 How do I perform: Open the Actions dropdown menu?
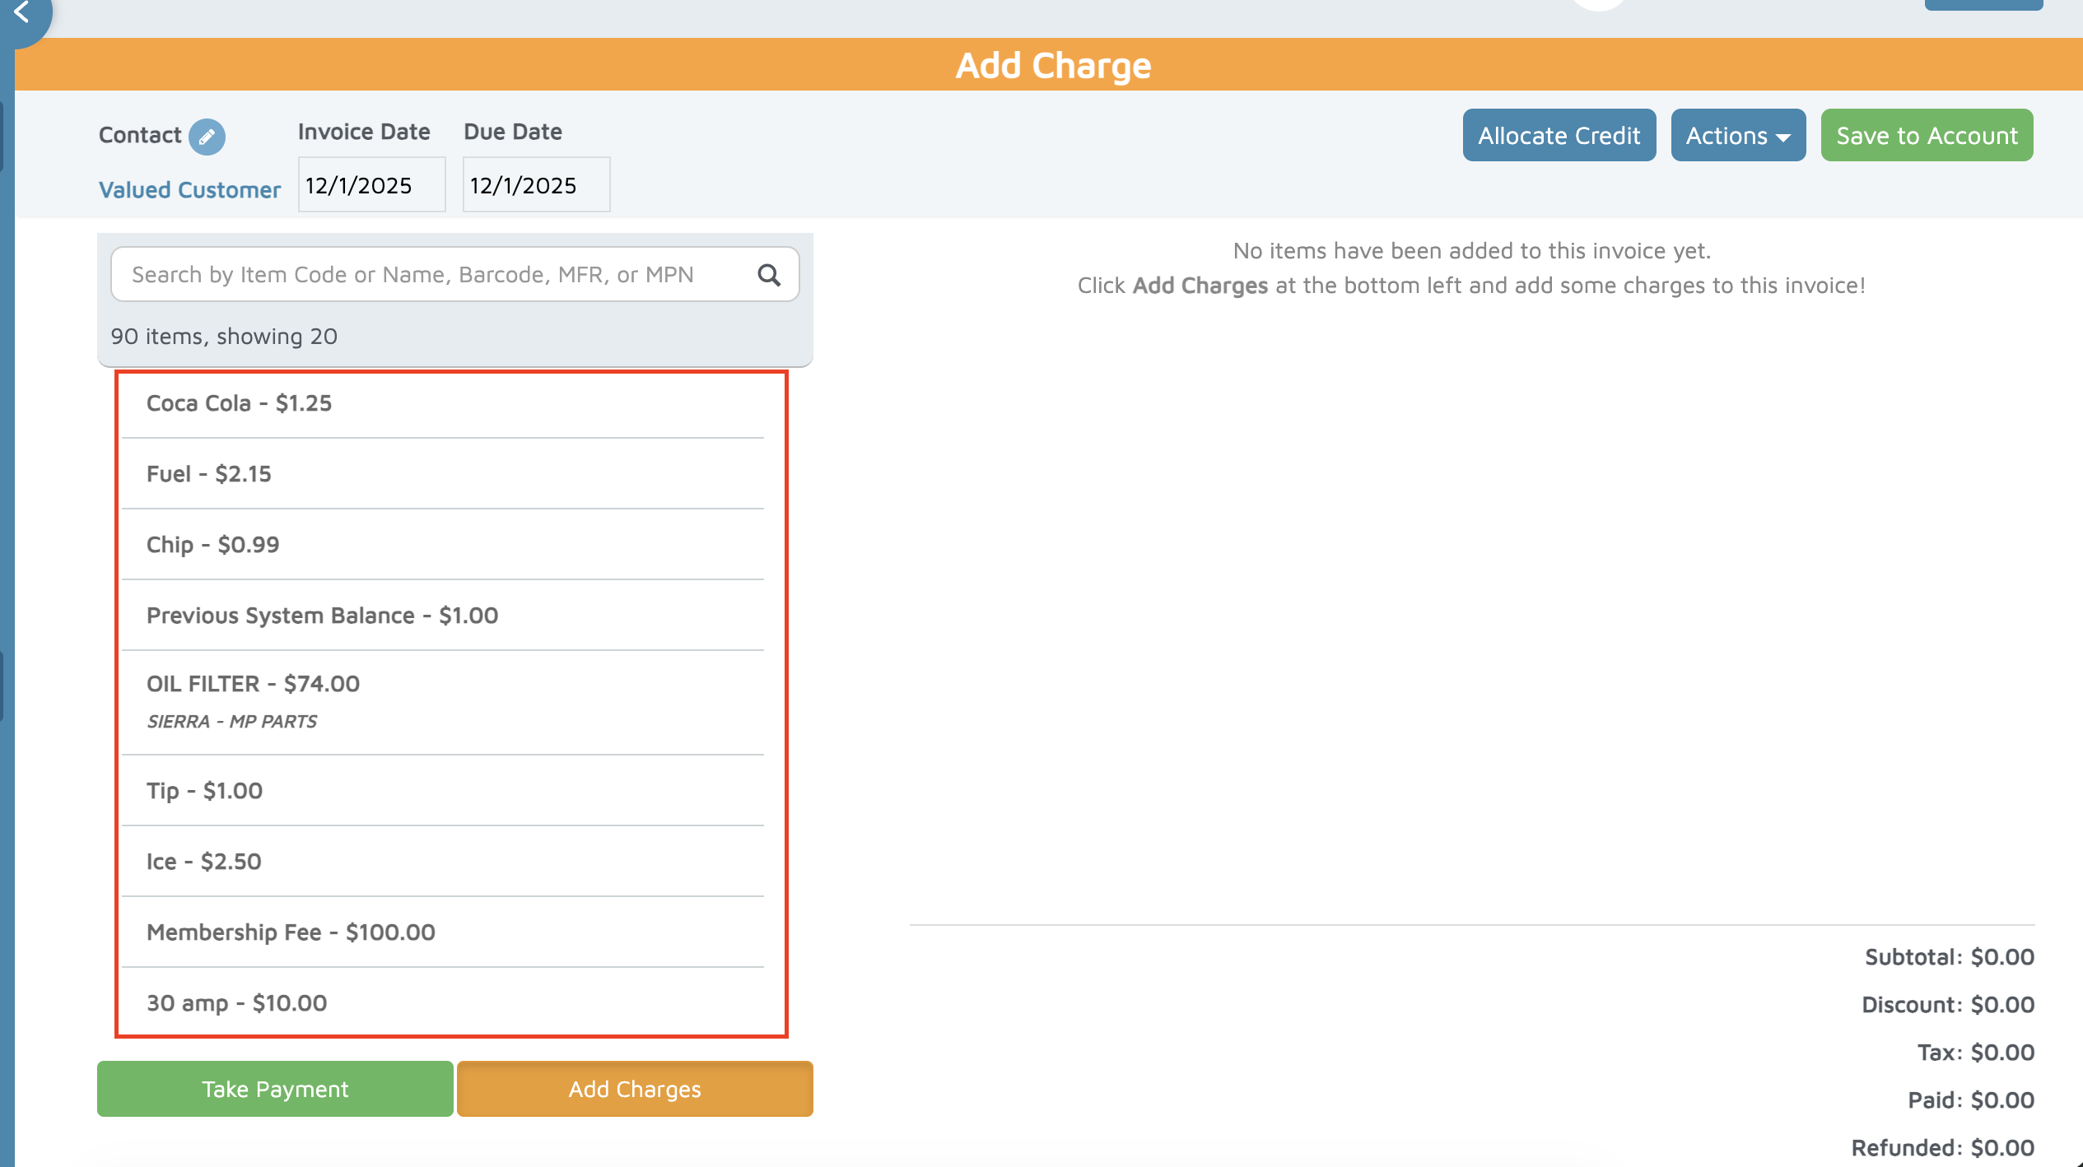[1737, 136]
